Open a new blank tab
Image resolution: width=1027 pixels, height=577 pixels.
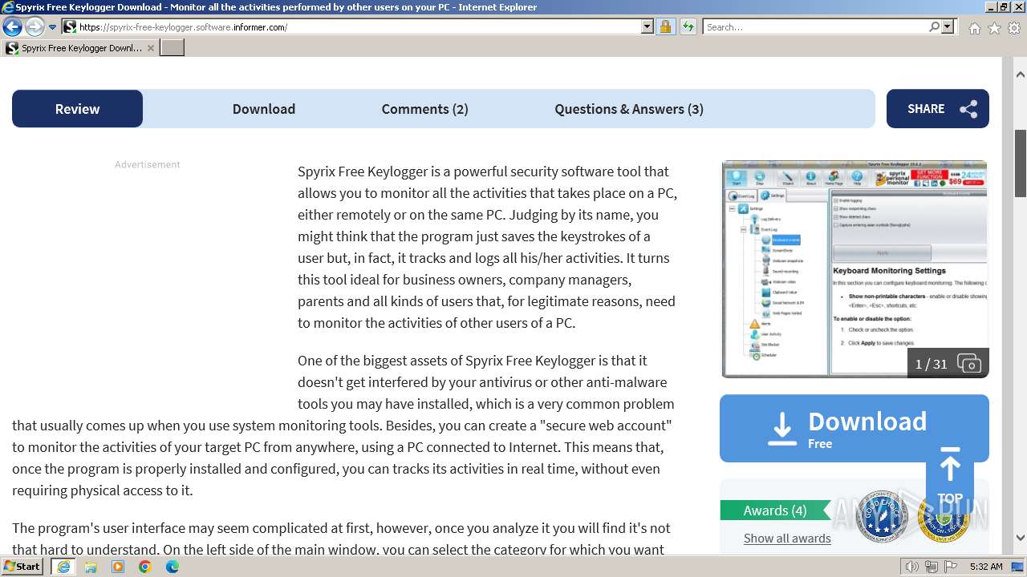173,48
